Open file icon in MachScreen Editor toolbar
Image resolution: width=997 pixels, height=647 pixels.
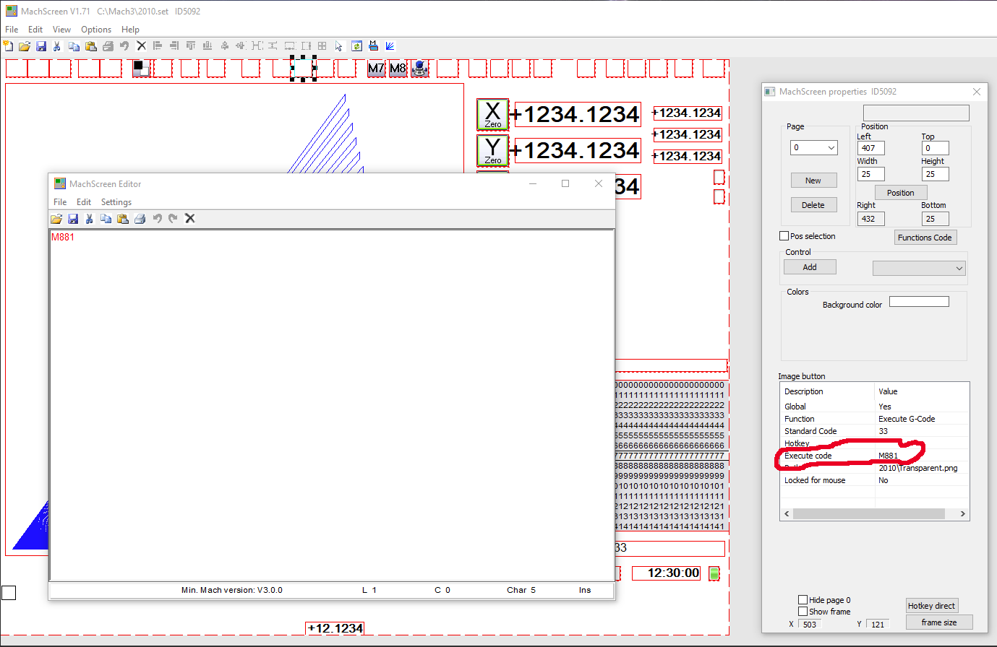56,219
